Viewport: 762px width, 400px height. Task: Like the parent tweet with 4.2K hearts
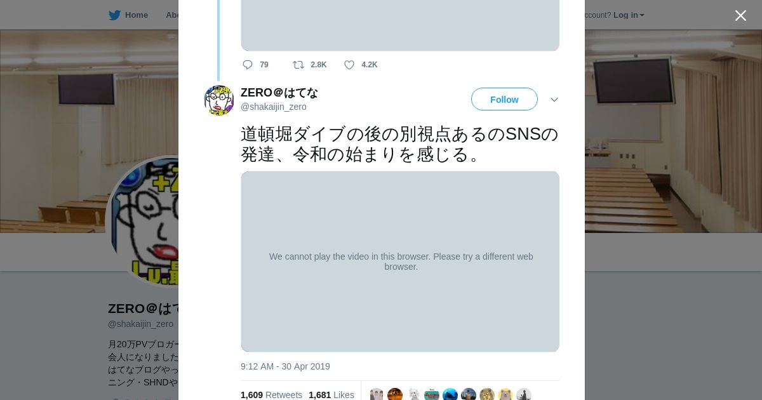click(x=349, y=65)
